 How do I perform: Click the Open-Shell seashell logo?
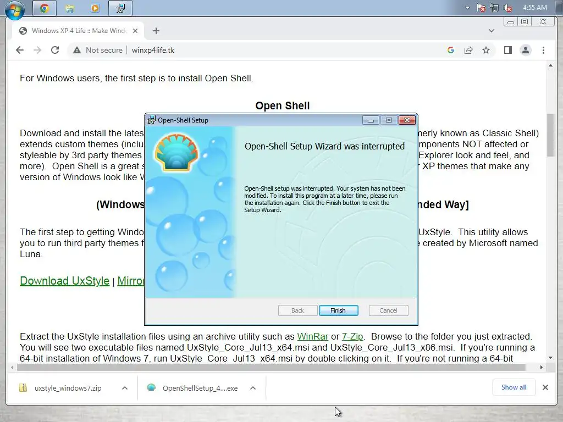pyautogui.click(x=176, y=152)
